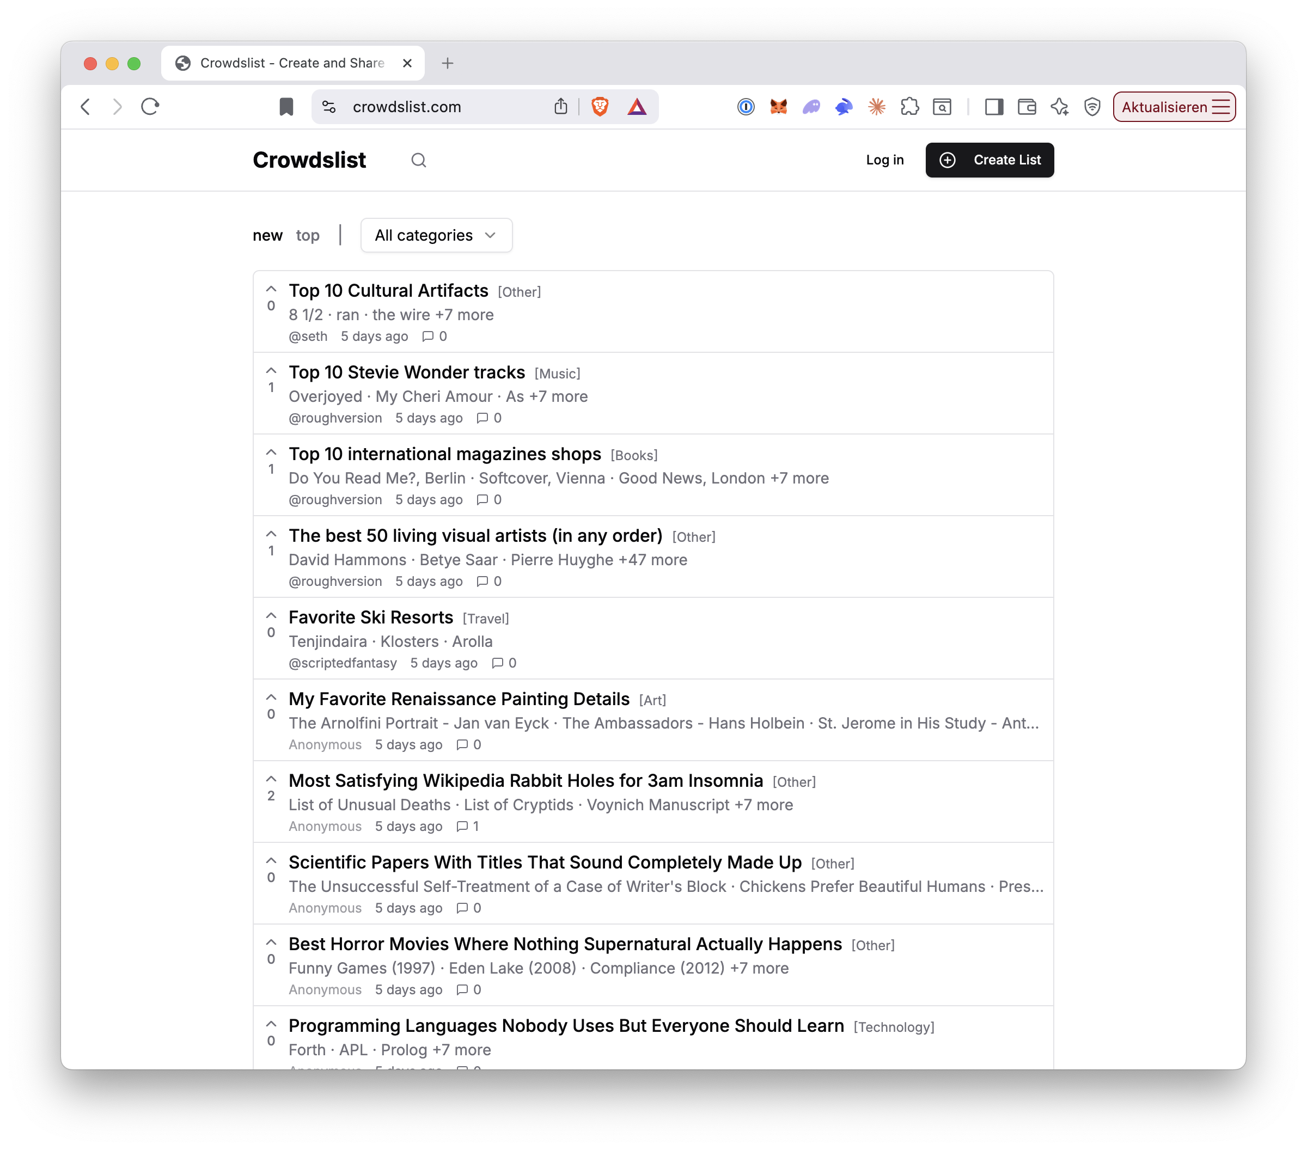This screenshot has height=1150, width=1307.
Task: Open the All categories dropdown
Action: [x=436, y=235]
